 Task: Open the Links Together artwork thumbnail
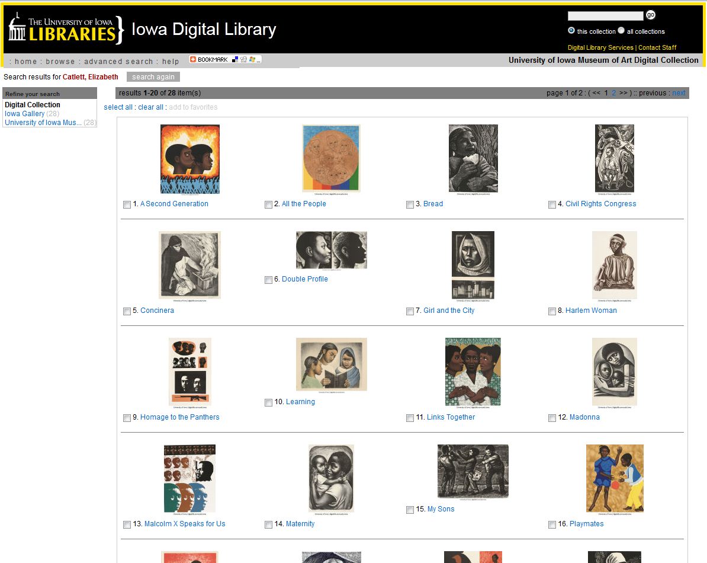click(x=473, y=372)
